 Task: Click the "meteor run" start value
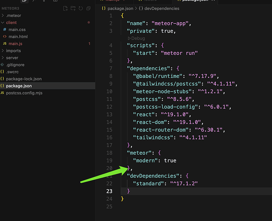coord(179,53)
